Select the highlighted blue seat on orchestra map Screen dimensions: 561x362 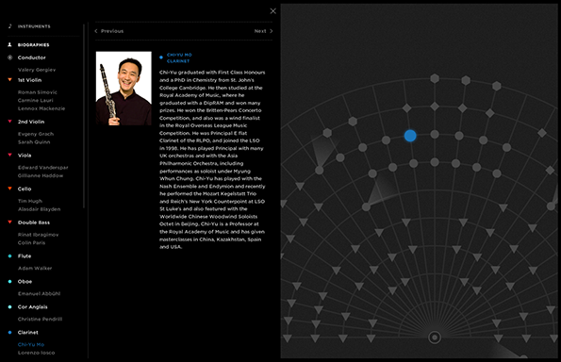[410, 136]
